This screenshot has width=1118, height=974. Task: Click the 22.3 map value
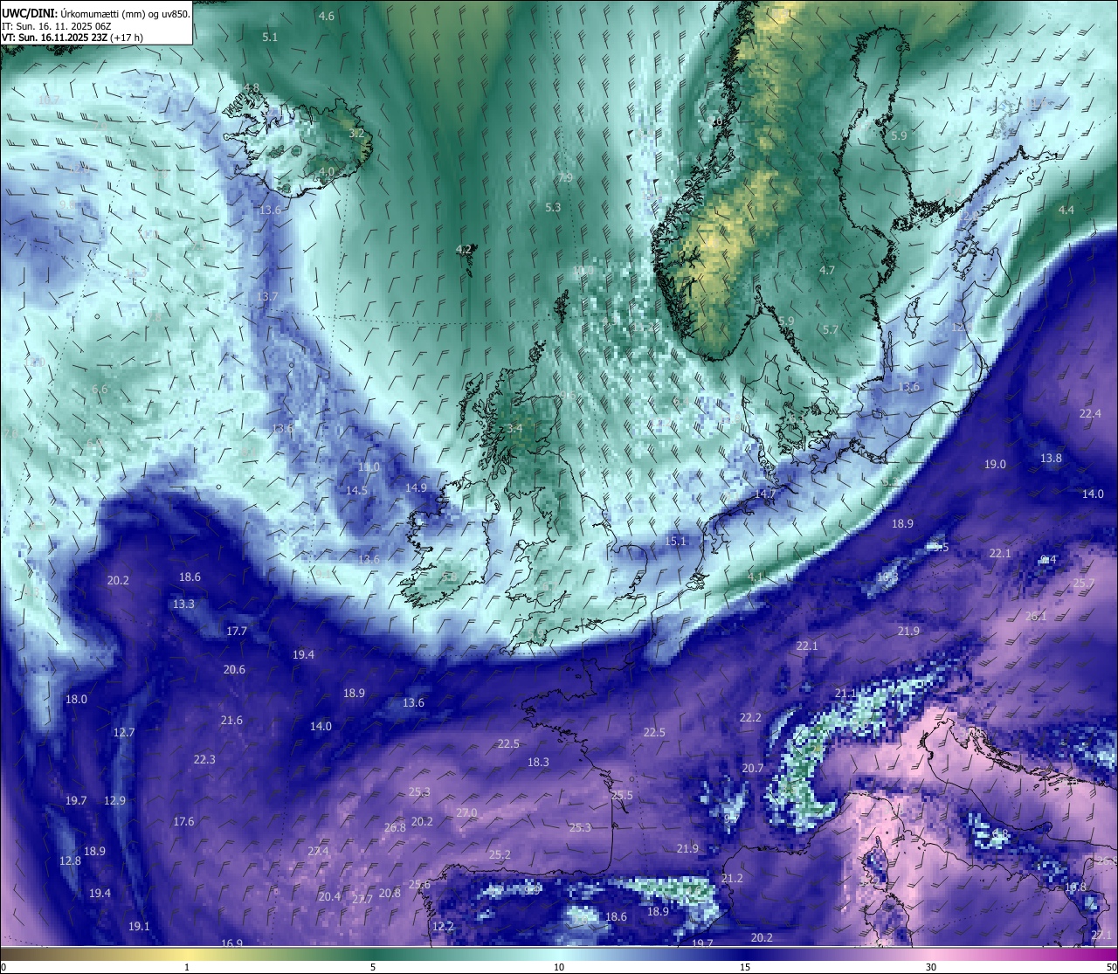pos(204,760)
